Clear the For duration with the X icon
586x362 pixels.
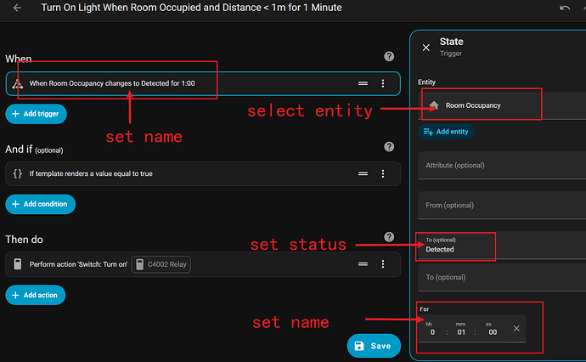click(516, 328)
